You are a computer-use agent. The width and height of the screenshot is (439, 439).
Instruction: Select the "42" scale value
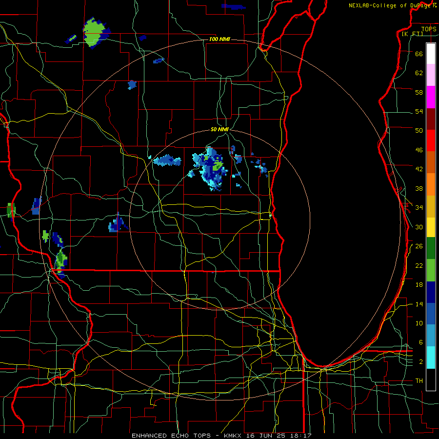pos(419,169)
